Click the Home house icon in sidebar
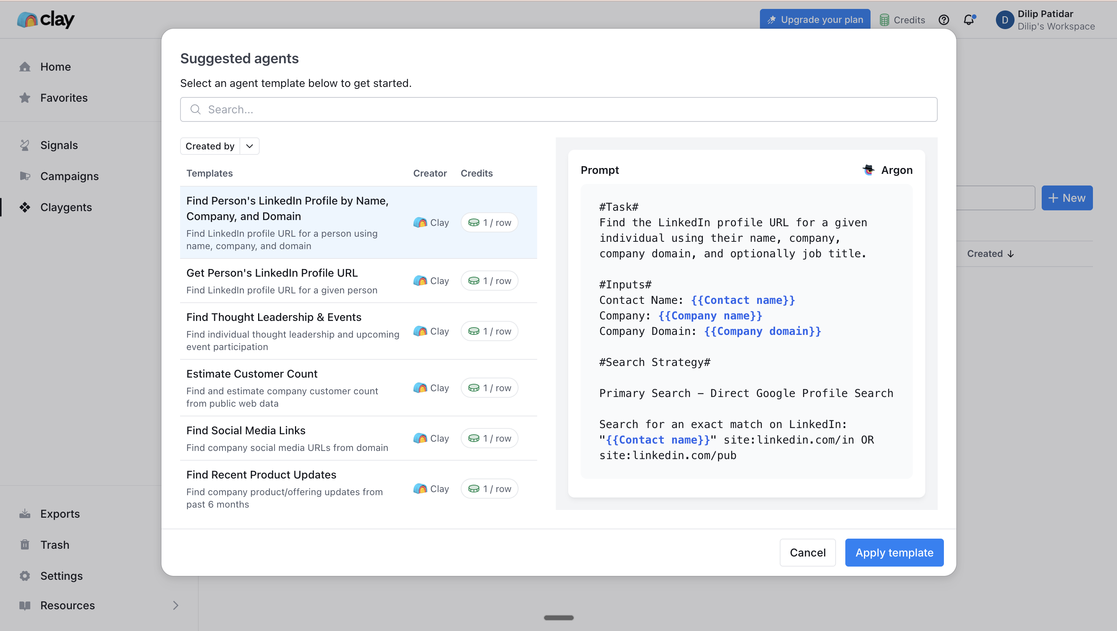Screen dimensions: 1117x631 25,67
